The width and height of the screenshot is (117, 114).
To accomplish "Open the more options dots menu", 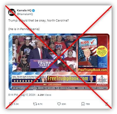I will 108,10.
